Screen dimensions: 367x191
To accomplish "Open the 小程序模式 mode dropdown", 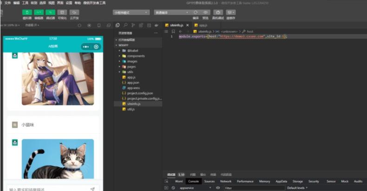I will (131, 12).
